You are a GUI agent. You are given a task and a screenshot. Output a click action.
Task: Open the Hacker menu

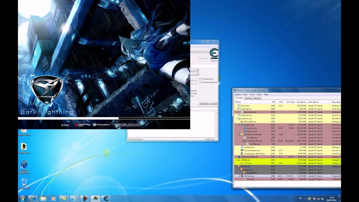(x=238, y=95)
